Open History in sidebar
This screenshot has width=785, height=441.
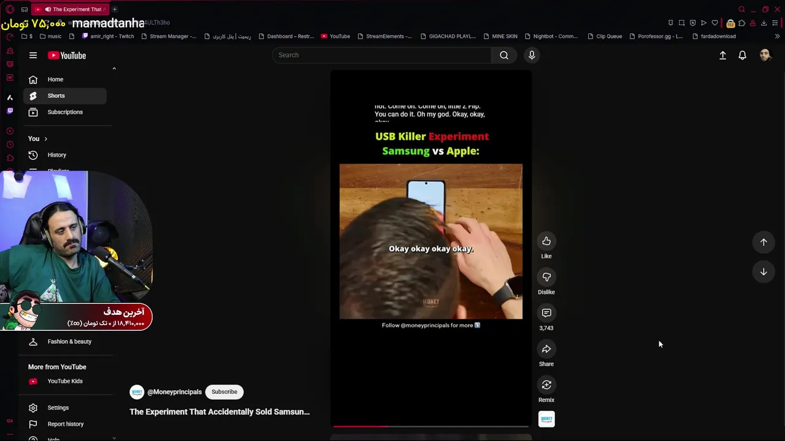click(x=64, y=155)
